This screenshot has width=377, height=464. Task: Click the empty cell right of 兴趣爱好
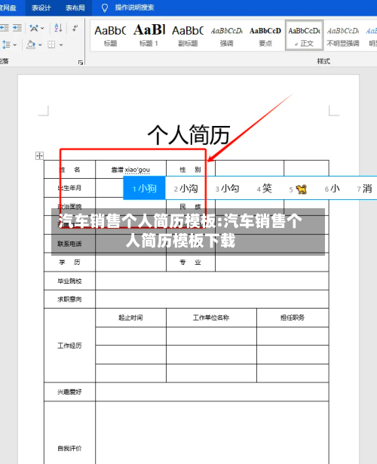pyautogui.click(x=212, y=392)
